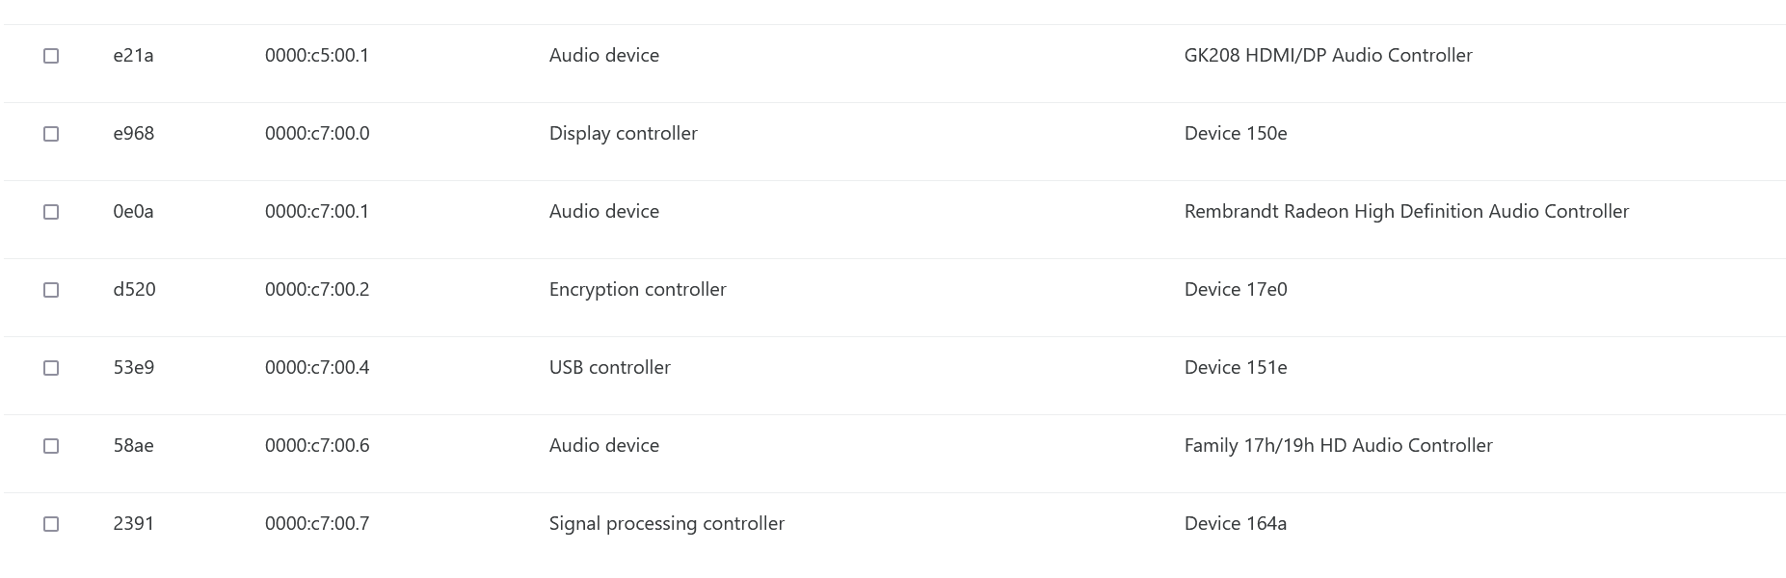Check the box for device e21a
Image resolution: width=1786 pixels, height=578 pixels.
[x=51, y=56]
